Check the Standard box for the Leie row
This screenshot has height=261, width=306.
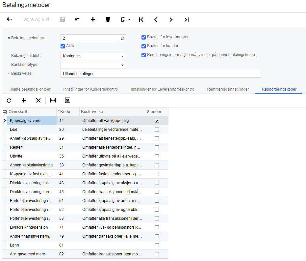pyautogui.click(x=157, y=130)
